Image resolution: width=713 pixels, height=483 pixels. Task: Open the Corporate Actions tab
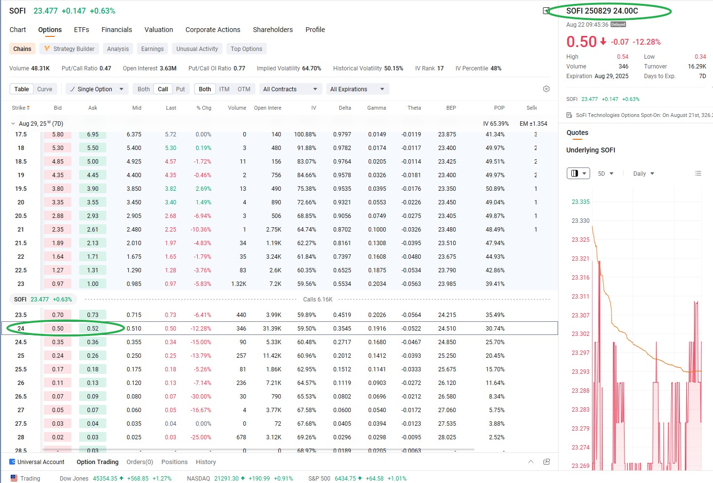(x=213, y=30)
